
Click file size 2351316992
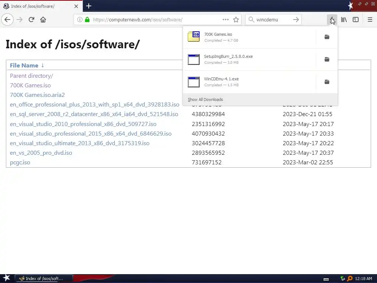tap(208, 124)
